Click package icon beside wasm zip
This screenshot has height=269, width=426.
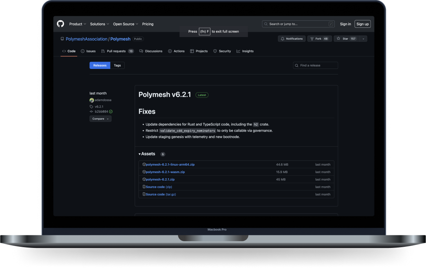(144, 172)
